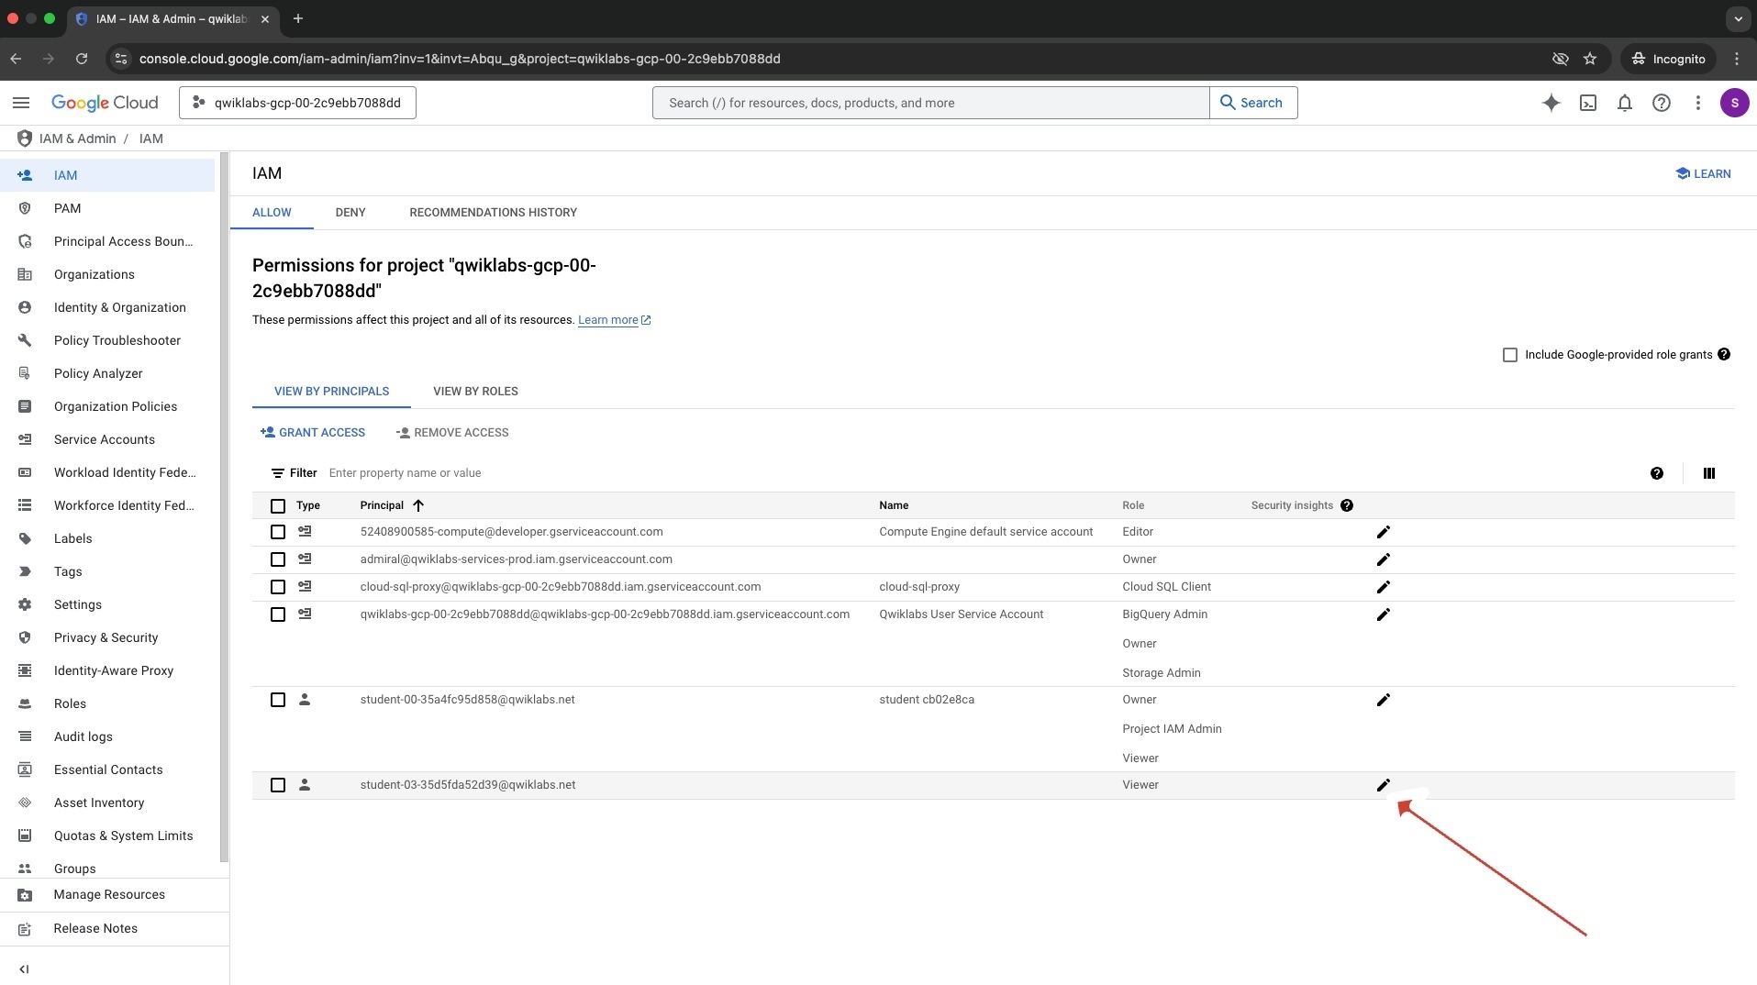Sort by Principal column arrow
The height and width of the screenshot is (985, 1757).
(418, 505)
